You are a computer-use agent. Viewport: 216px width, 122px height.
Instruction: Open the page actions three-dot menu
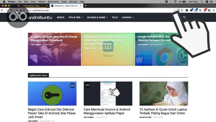[x=174, y=10]
